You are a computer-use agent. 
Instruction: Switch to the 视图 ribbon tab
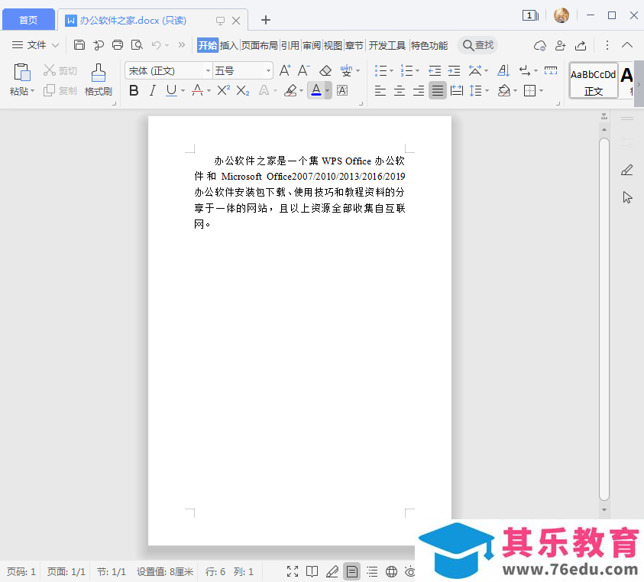tap(332, 45)
